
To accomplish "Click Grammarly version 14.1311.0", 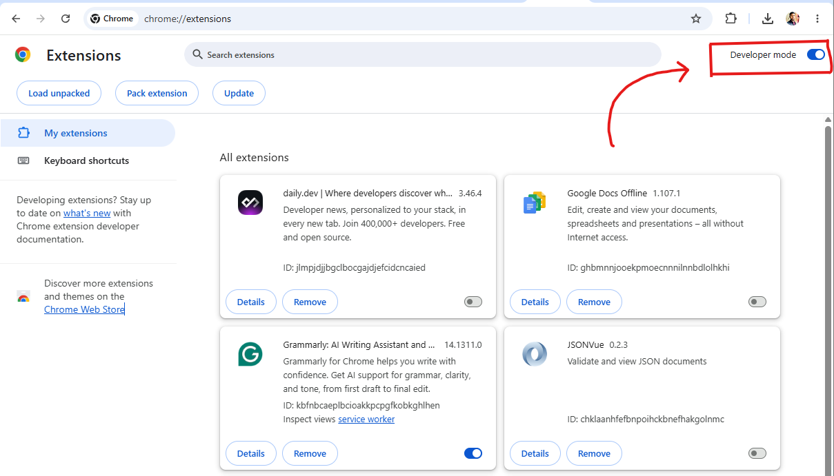I will point(463,344).
